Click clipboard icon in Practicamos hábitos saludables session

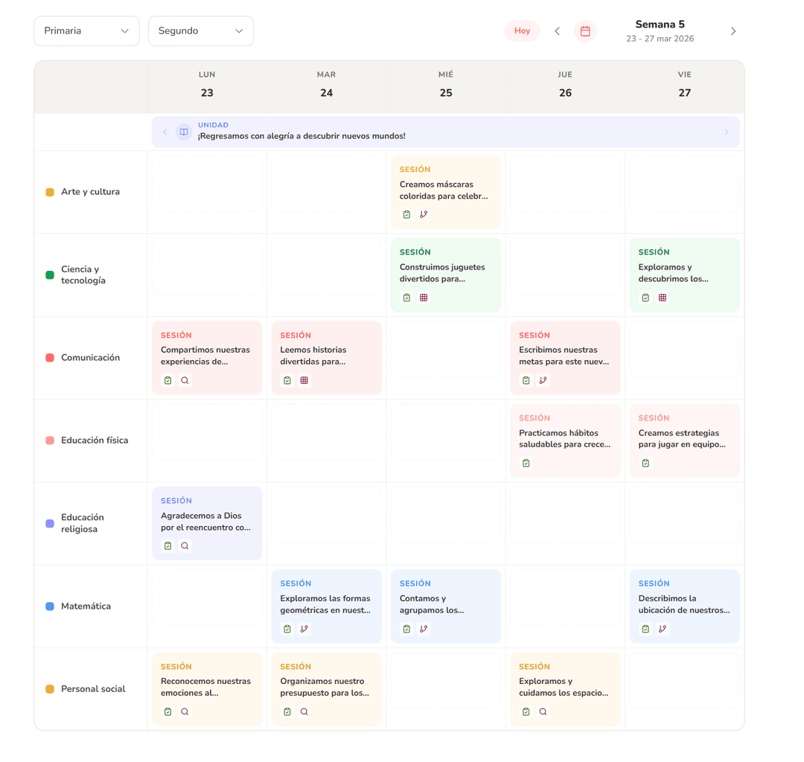click(x=526, y=463)
